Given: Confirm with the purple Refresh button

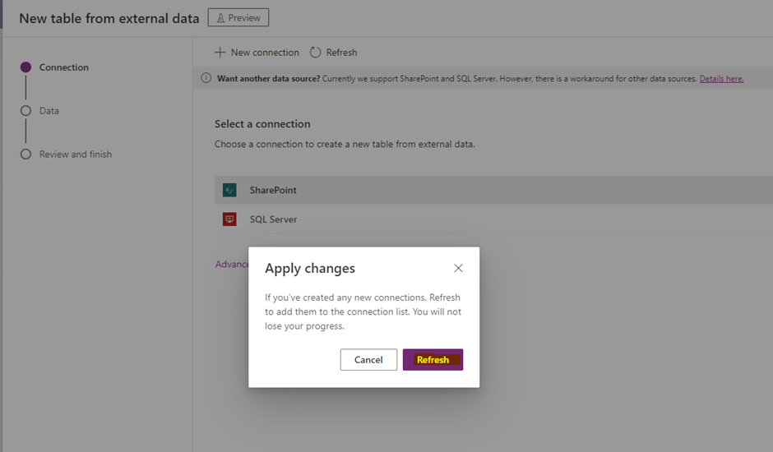Looking at the screenshot, I should pos(433,360).
